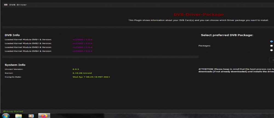274x118 pixels.
Task: Select radio button level with Packages label
Action: pos(271,46)
